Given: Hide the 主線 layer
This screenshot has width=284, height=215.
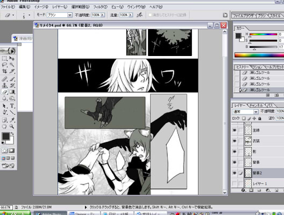Looking at the screenshot, I should click(x=235, y=130).
